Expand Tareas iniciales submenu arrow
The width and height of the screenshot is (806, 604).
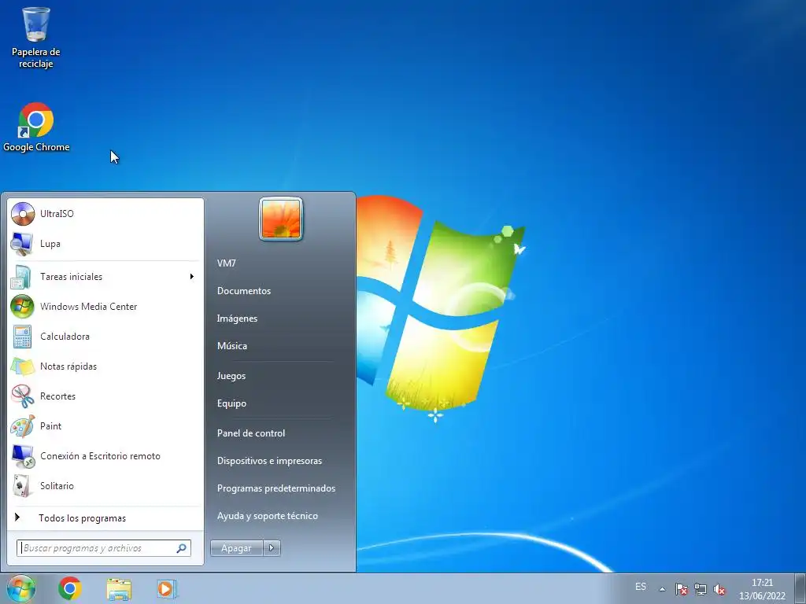192,277
